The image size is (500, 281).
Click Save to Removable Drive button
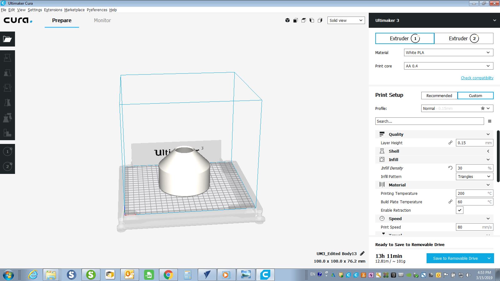(455, 258)
